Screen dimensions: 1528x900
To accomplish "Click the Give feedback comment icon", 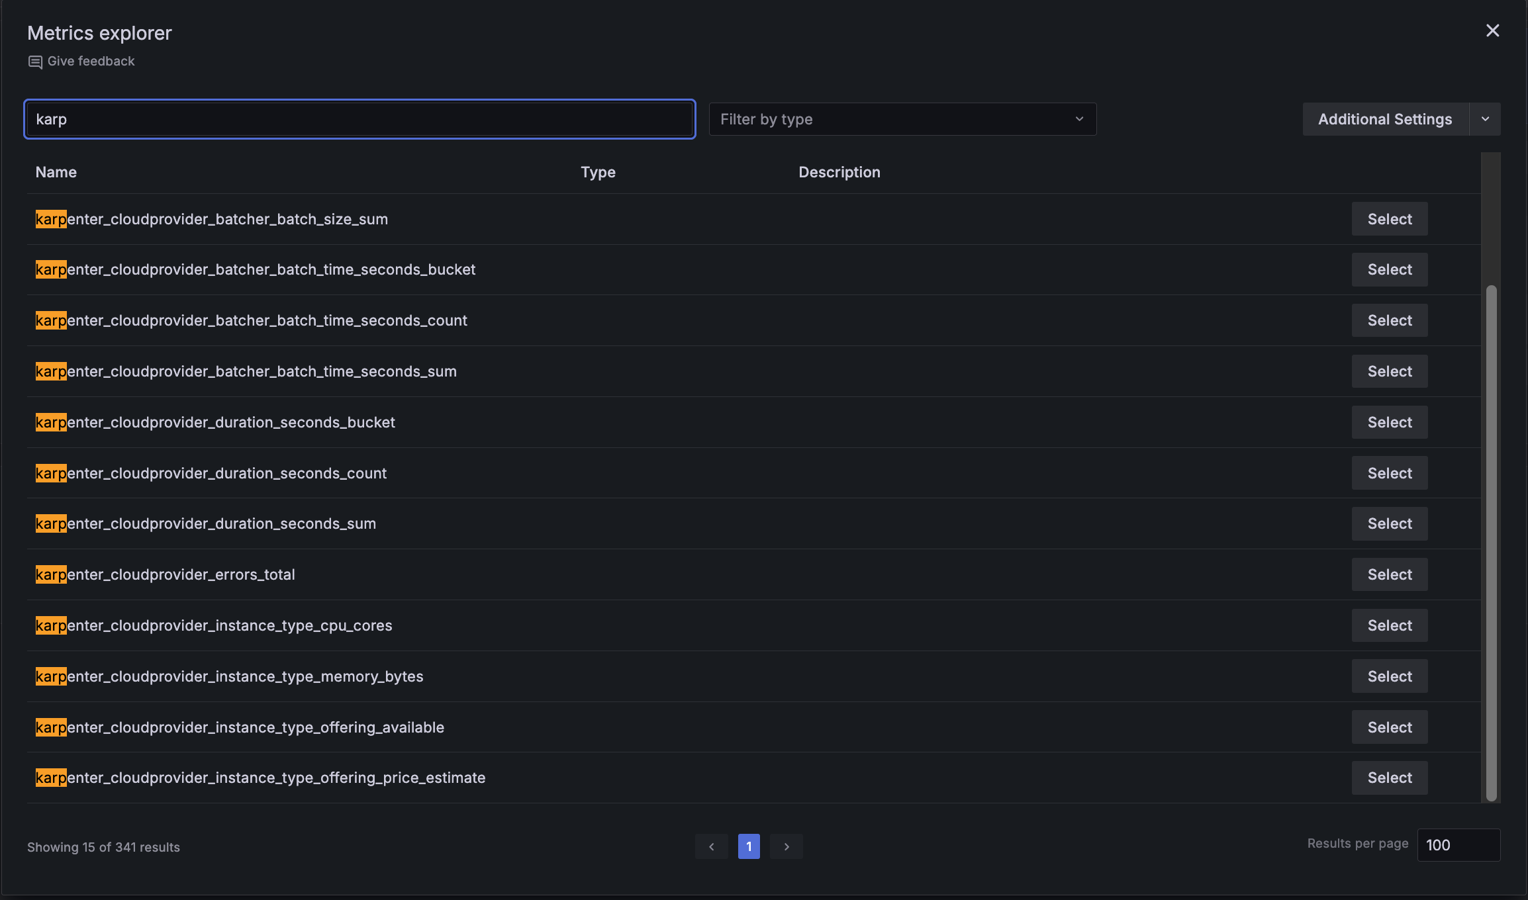I will [x=35, y=62].
